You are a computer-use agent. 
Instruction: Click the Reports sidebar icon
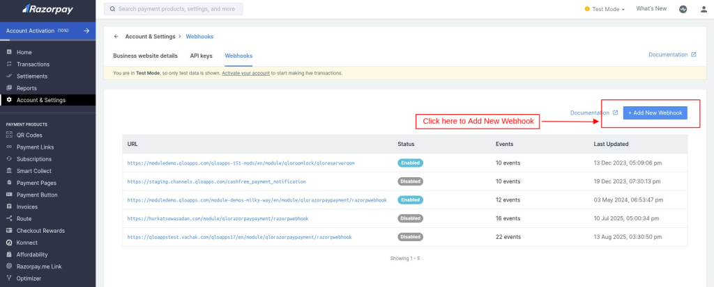tap(9, 88)
